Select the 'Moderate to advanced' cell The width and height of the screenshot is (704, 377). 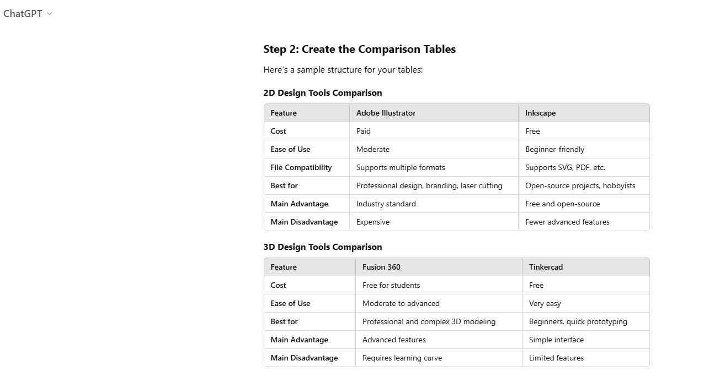pos(401,303)
